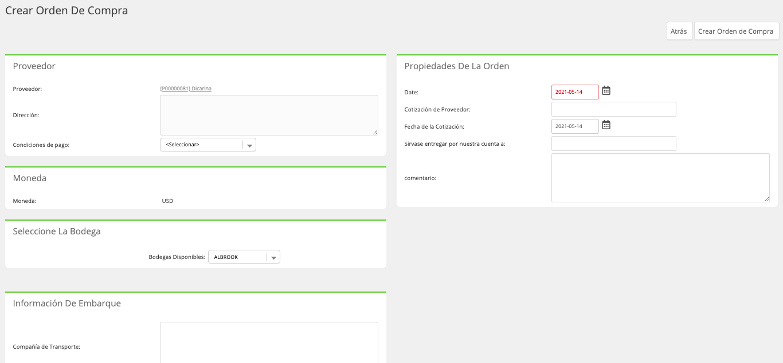Open calendar picker for Fecha de la Cotización

[x=606, y=125]
